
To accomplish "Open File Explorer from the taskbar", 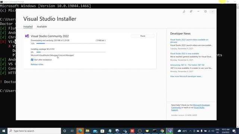I will (87, 131).
